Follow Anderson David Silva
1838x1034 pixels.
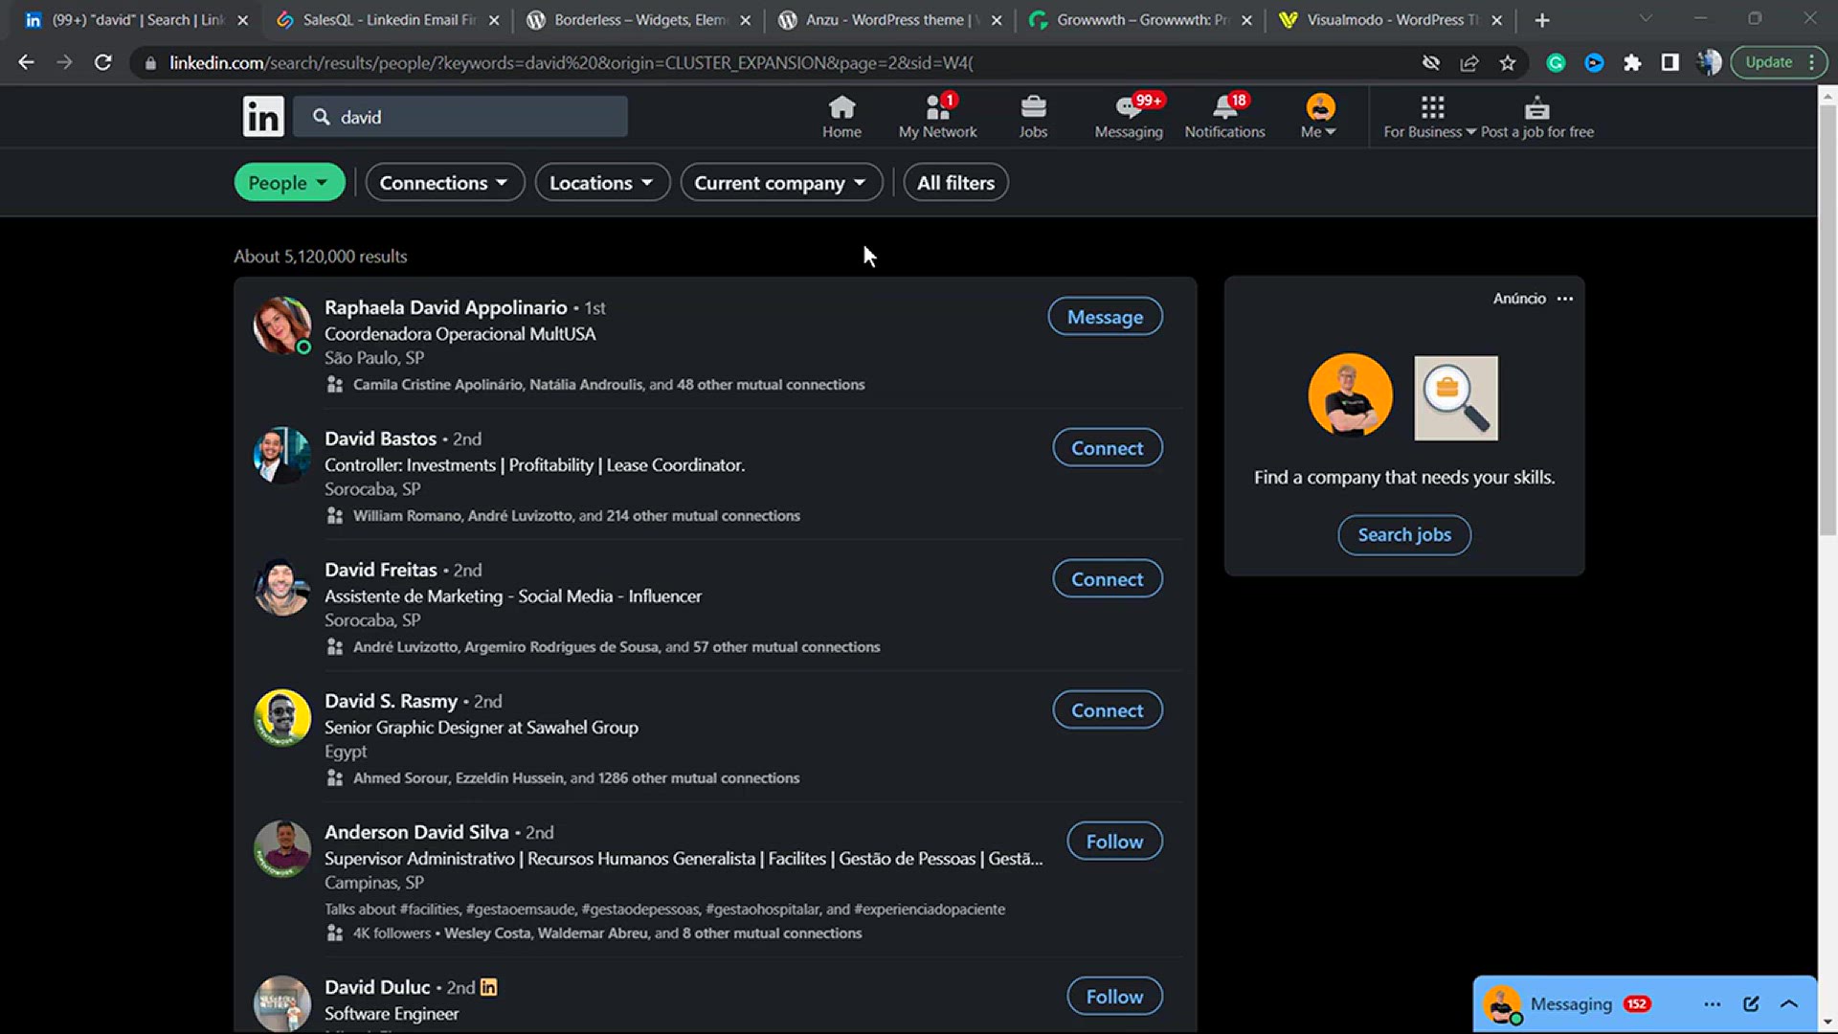[1114, 842]
